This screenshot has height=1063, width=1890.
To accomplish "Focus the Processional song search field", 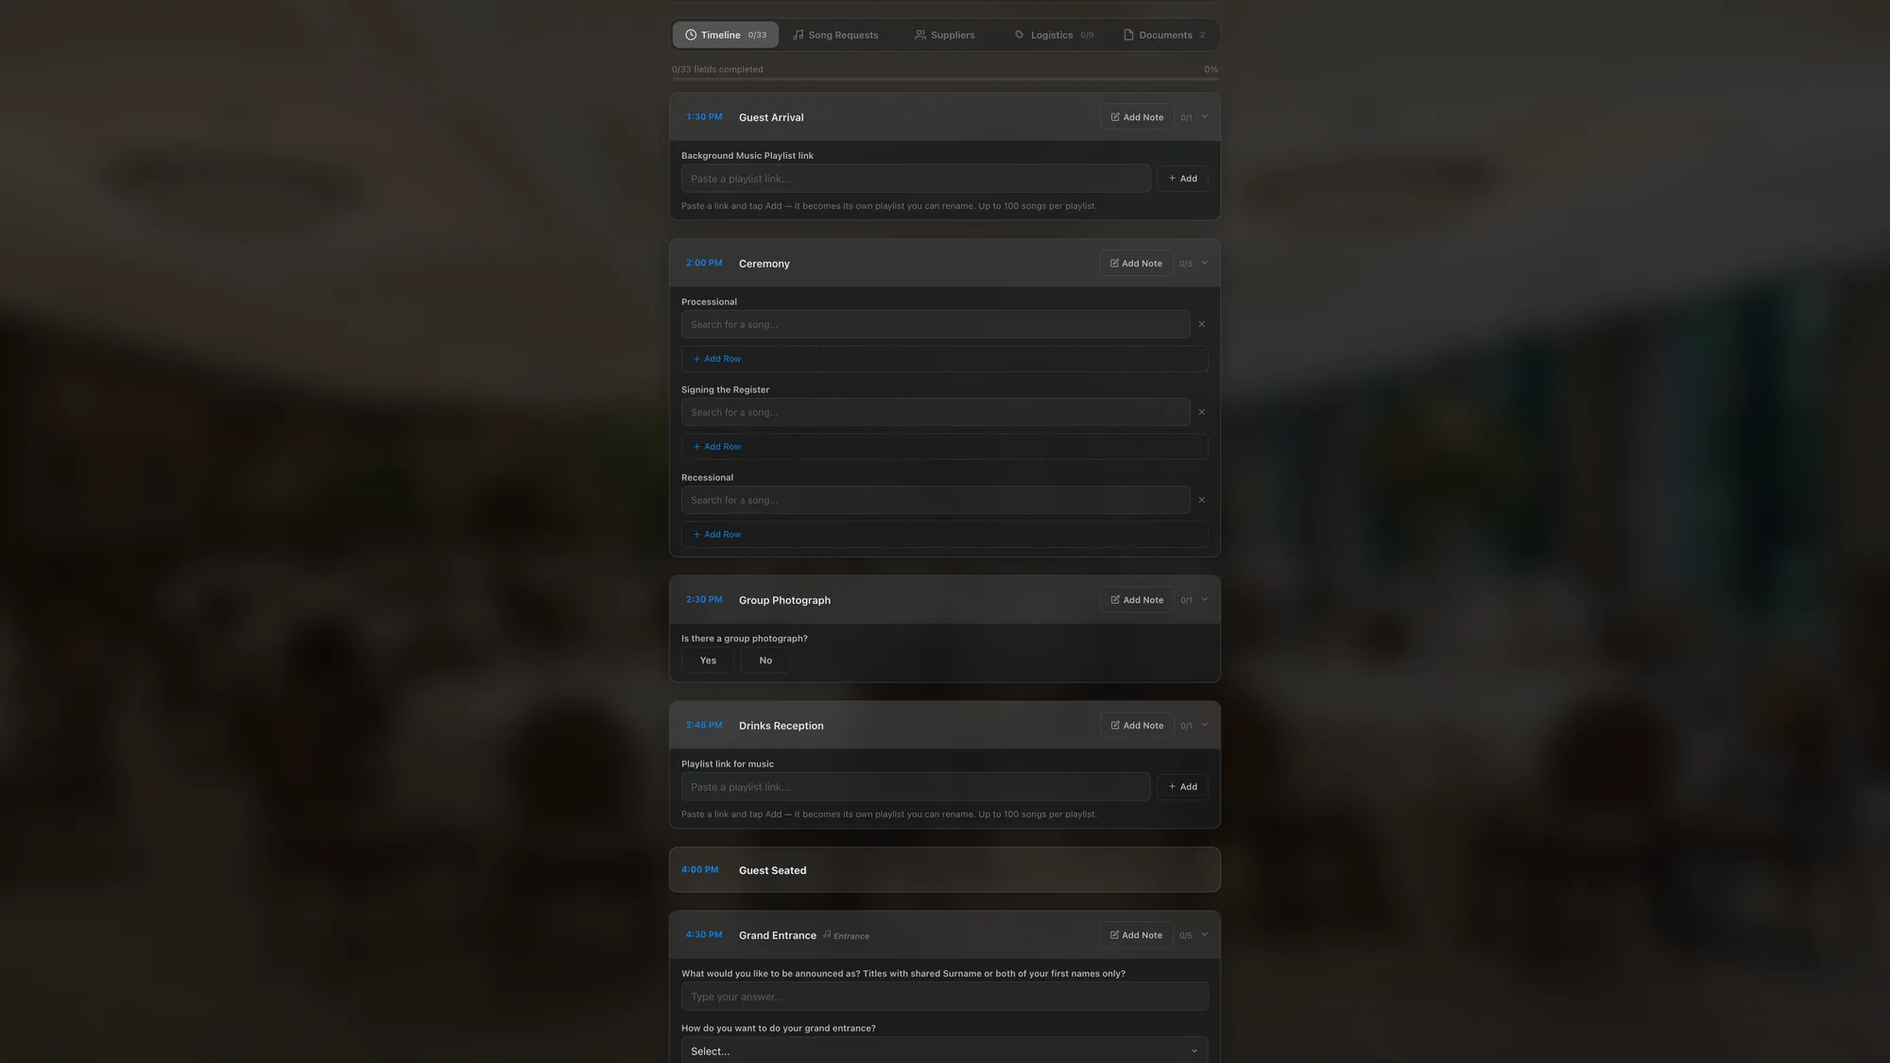I will pos(936,324).
